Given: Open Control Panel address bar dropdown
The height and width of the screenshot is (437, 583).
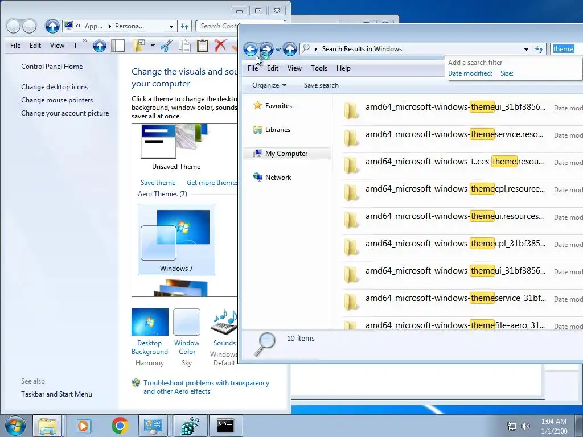Looking at the screenshot, I should tap(171, 26).
